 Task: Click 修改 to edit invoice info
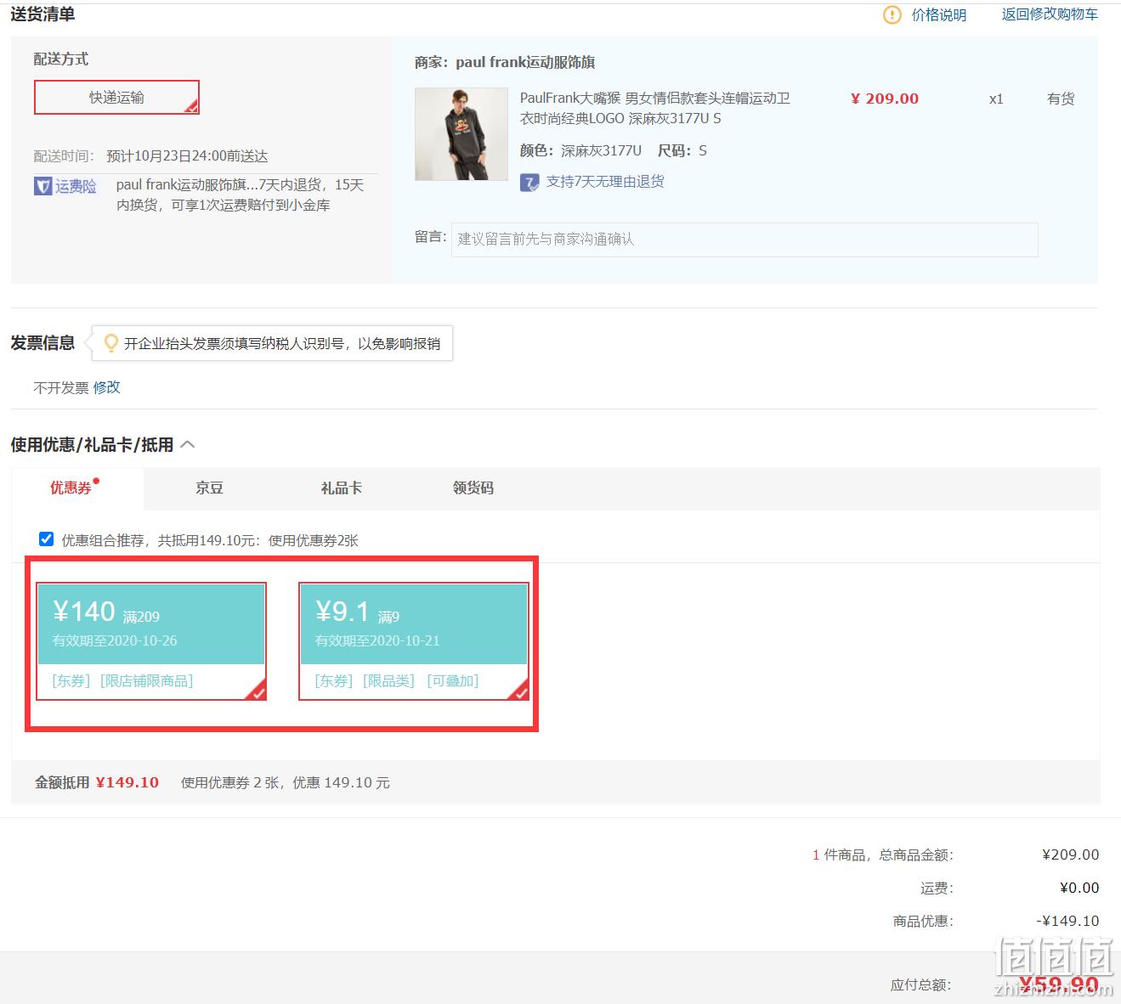[x=107, y=387]
